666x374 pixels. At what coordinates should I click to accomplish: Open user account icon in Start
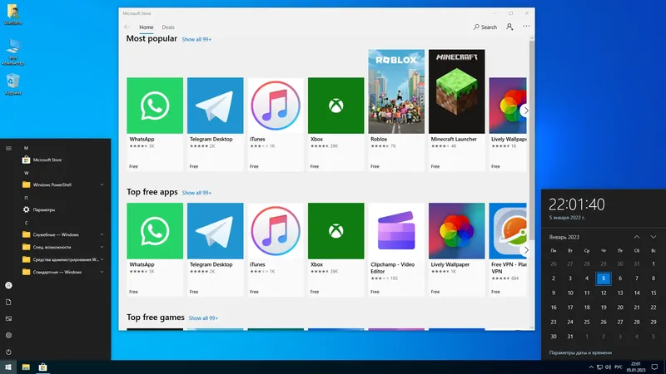(8, 285)
